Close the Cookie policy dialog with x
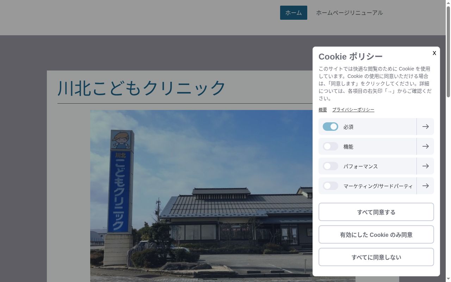The width and height of the screenshot is (451, 282). pyautogui.click(x=434, y=53)
